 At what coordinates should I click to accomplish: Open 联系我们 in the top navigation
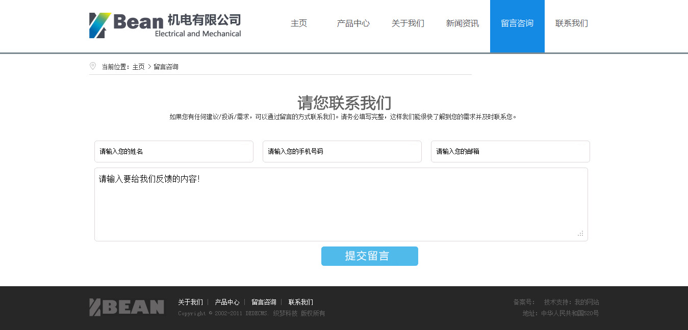(571, 23)
